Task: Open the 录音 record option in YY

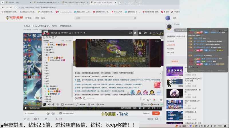Action: pos(91,104)
